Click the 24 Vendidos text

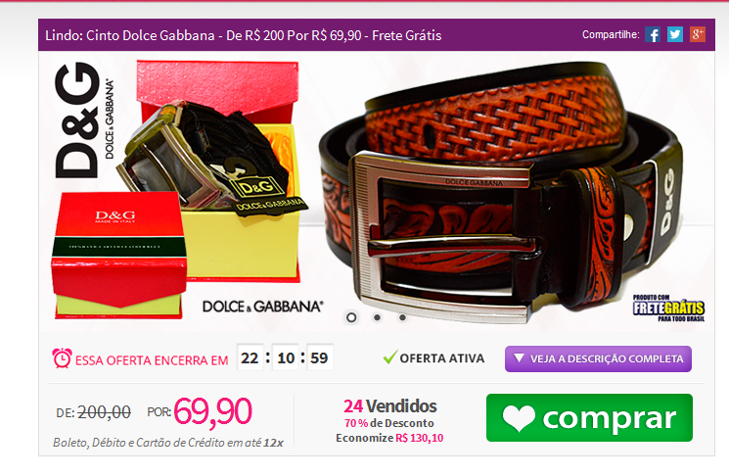[390, 406]
